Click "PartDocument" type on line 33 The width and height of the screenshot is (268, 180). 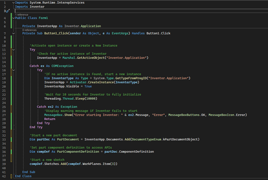pos(68,139)
